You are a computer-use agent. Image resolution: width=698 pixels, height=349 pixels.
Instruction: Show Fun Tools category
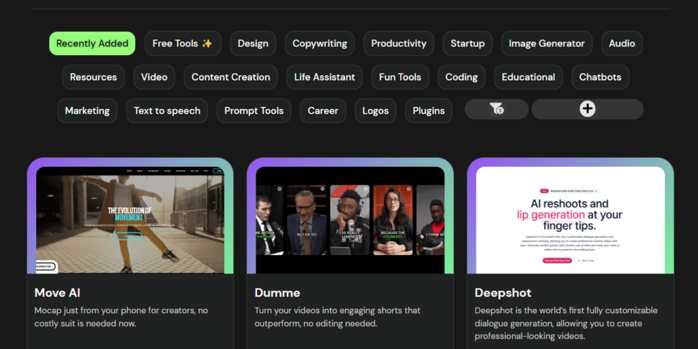click(x=399, y=78)
